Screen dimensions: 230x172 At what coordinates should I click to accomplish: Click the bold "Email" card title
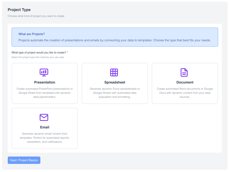[45, 127]
